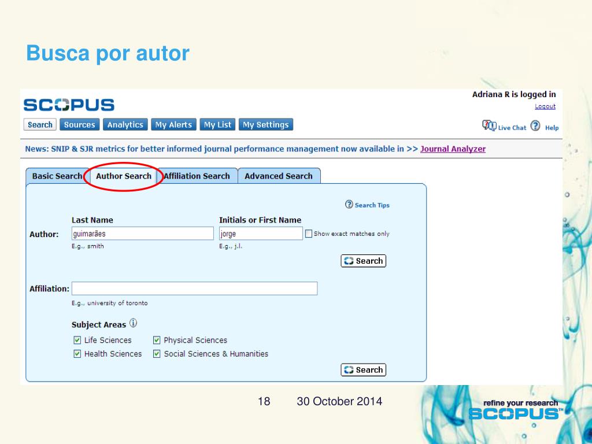The image size is (592, 444).
Task: Open My Alerts page
Action: [173, 125]
